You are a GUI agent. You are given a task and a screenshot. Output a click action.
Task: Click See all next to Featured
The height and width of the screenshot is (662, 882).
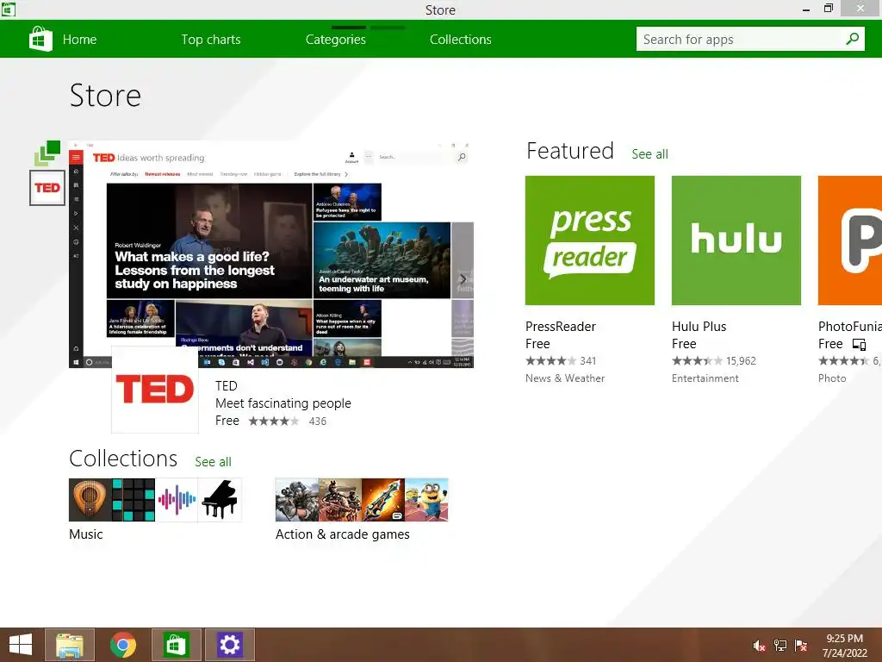pos(649,154)
